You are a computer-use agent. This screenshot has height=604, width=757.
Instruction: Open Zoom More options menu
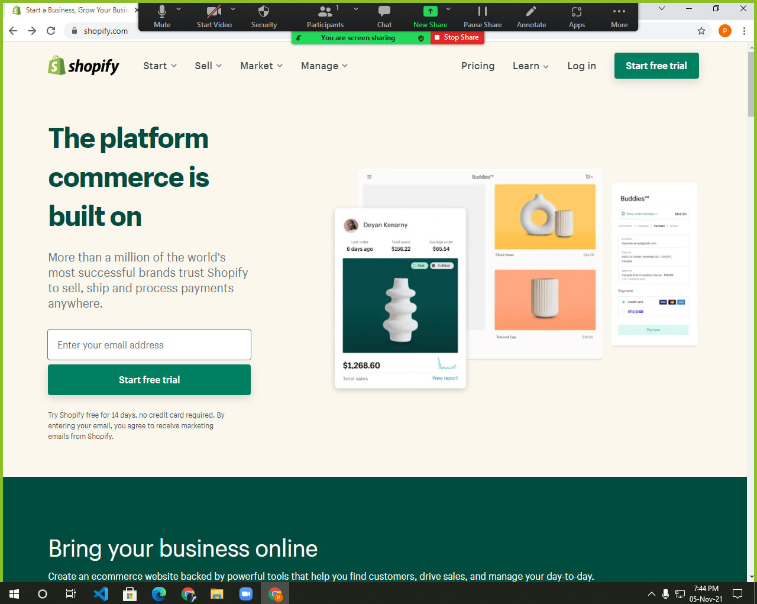point(619,17)
